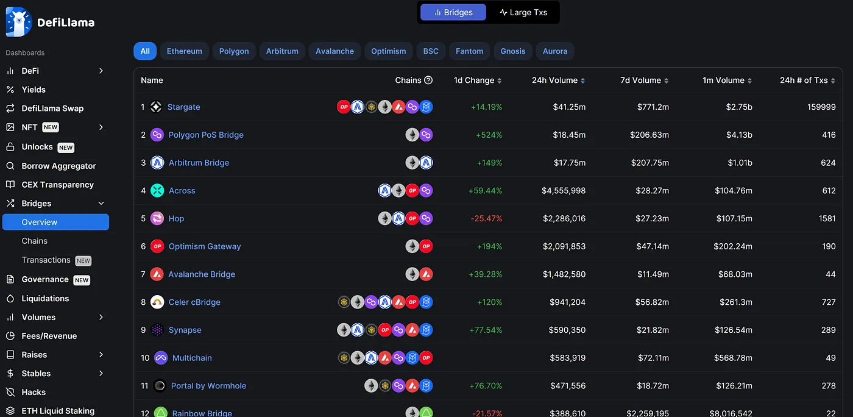Filter bridges by Arbitrum chain

[282, 51]
